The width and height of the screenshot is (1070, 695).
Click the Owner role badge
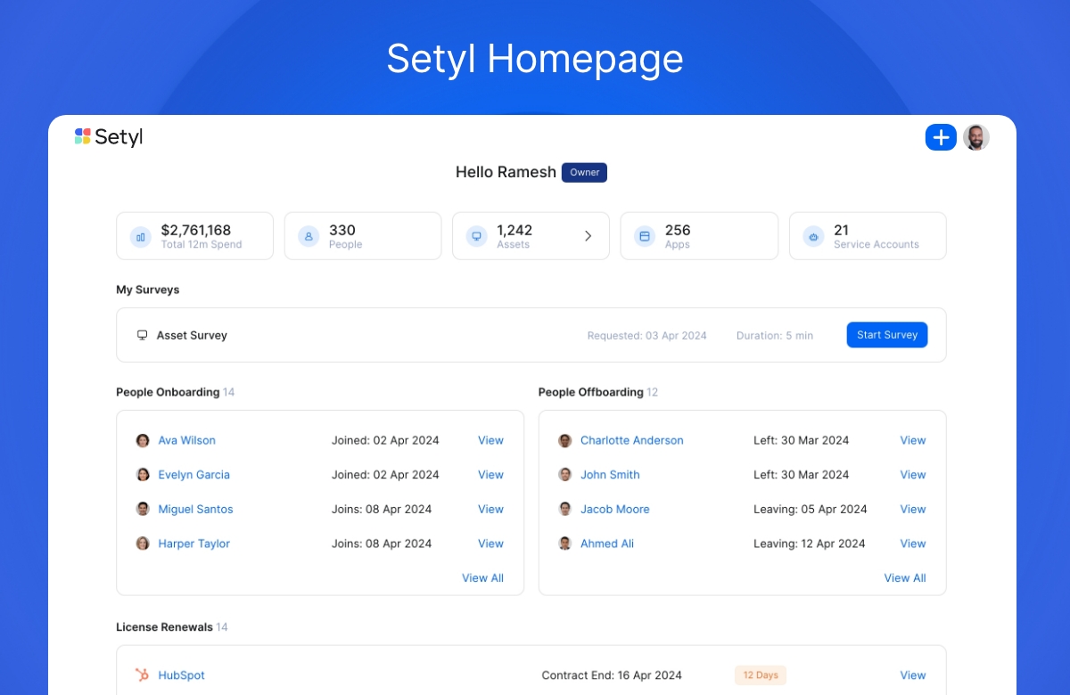tap(584, 173)
